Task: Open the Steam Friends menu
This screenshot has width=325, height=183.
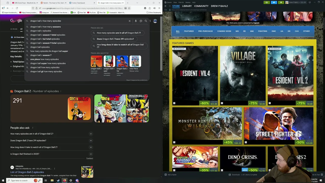Action: pos(181,2)
